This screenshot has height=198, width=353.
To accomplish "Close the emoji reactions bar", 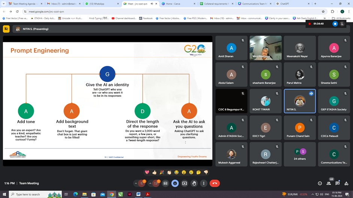I will 175,183.
